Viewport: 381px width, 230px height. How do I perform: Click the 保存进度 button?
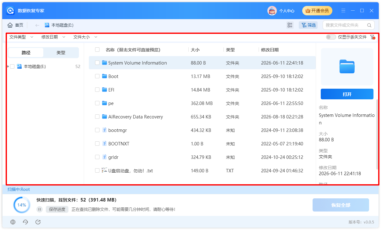[57, 209]
